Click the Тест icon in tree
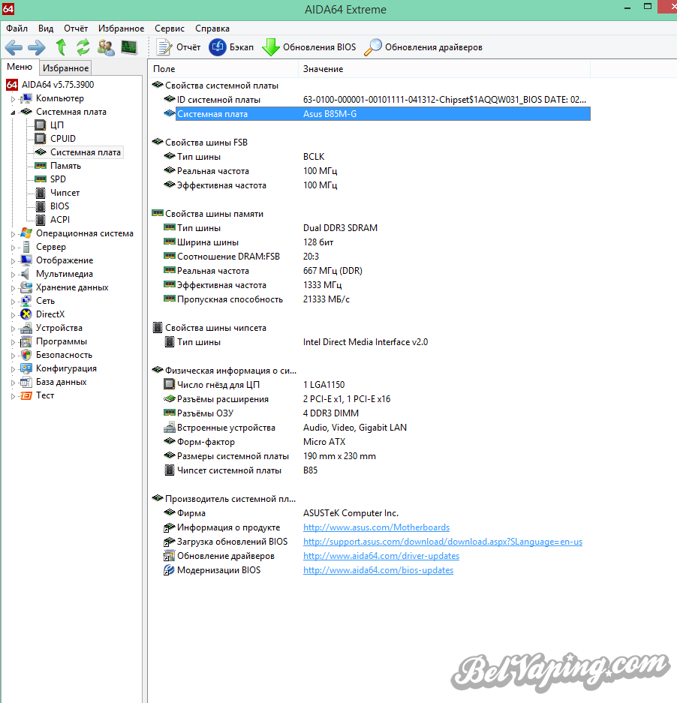The height and width of the screenshot is (703, 677). point(26,395)
